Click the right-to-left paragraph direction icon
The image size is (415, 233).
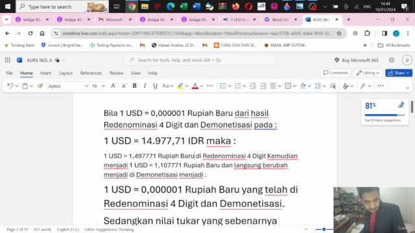(333, 86)
